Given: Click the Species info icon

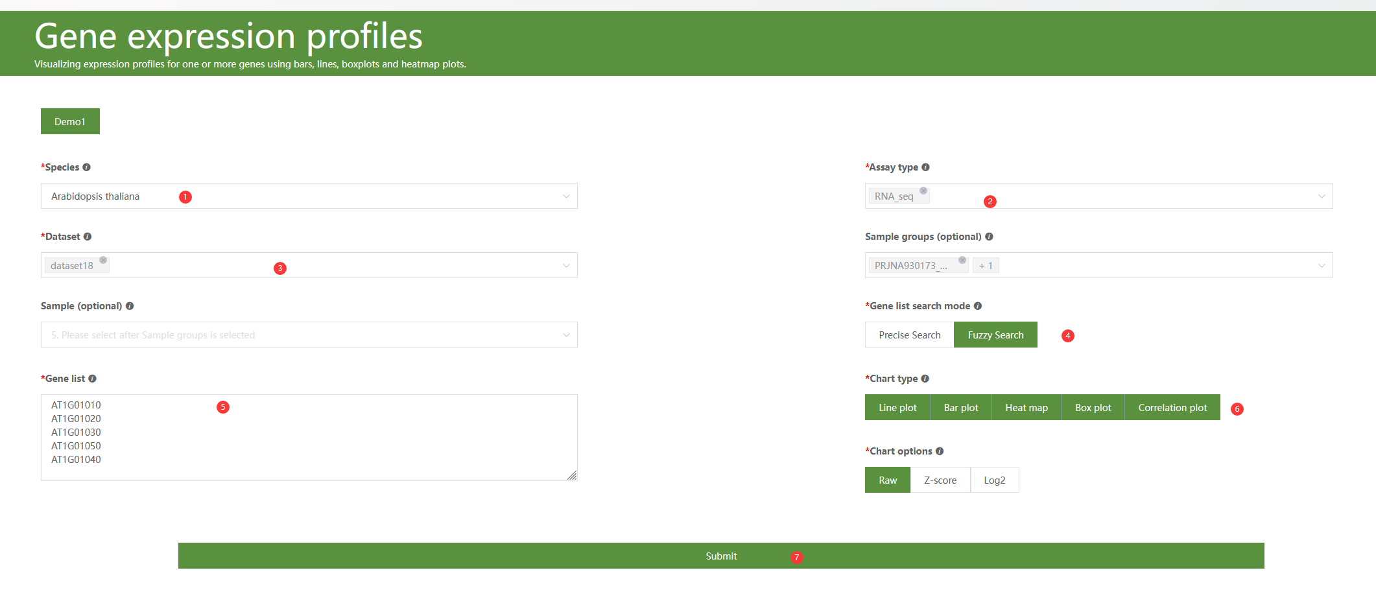Looking at the screenshot, I should pyautogui.click(x=86, y=167).
